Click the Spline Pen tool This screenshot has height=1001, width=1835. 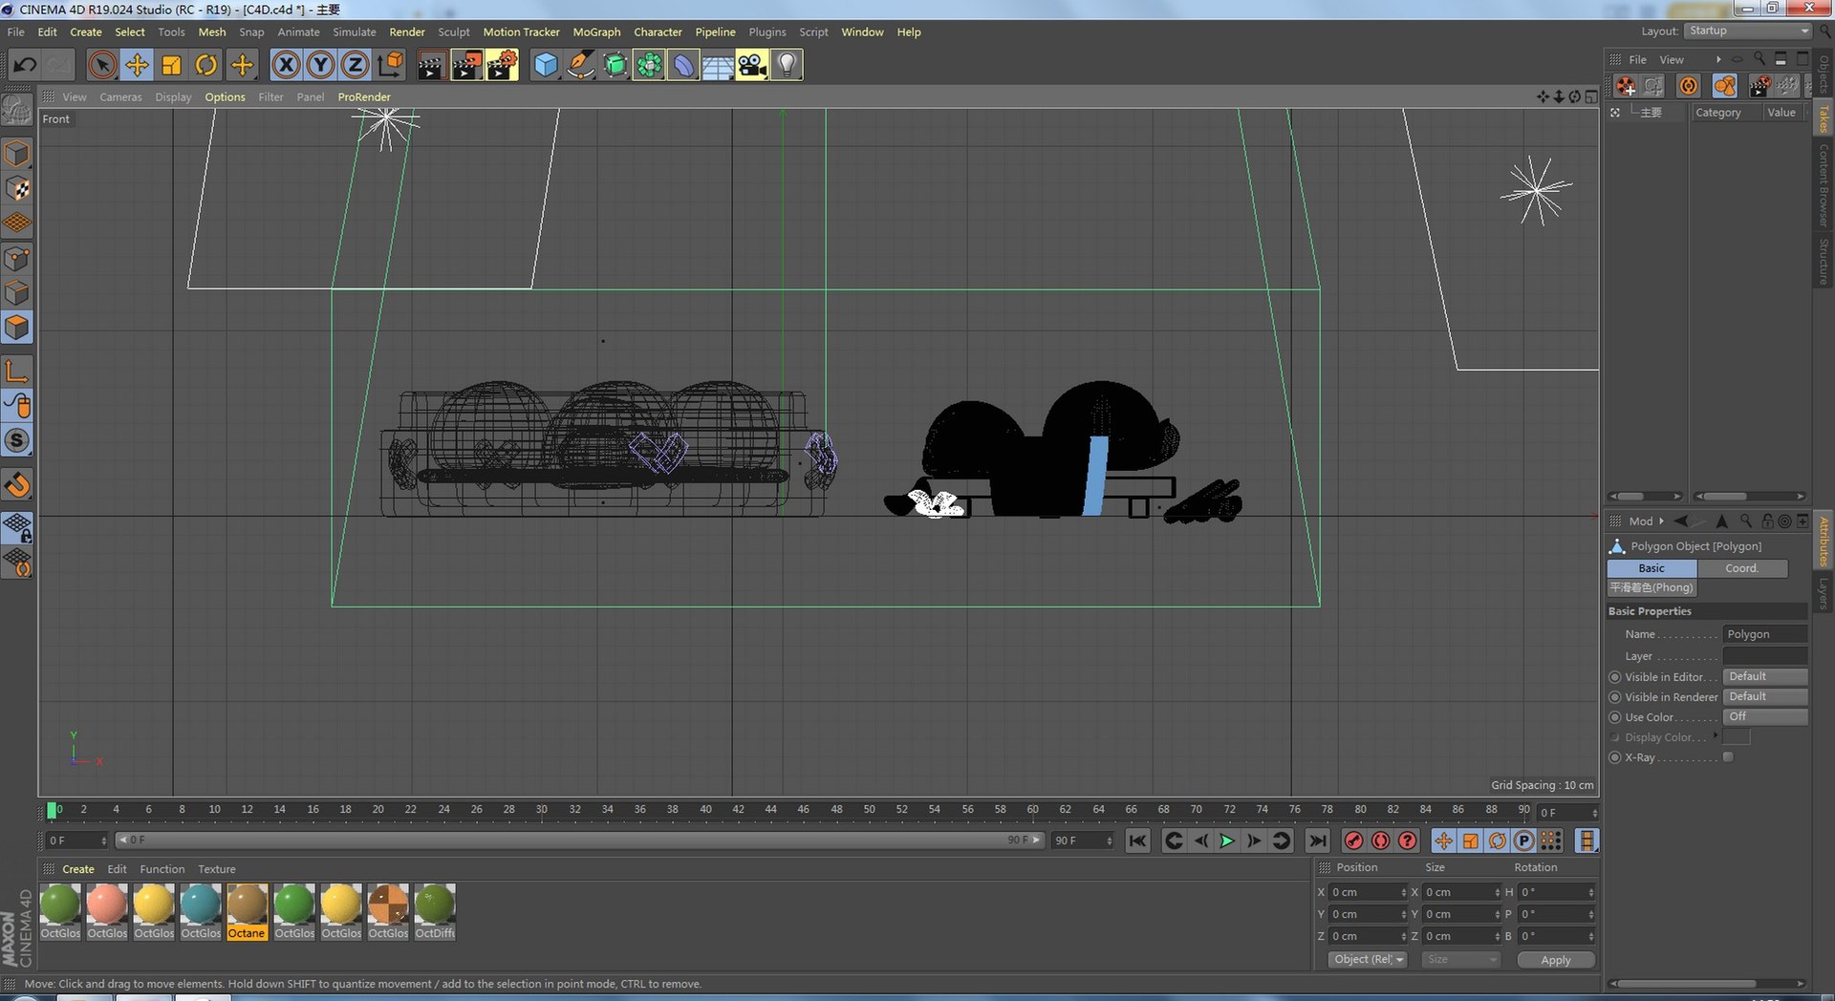579,65
